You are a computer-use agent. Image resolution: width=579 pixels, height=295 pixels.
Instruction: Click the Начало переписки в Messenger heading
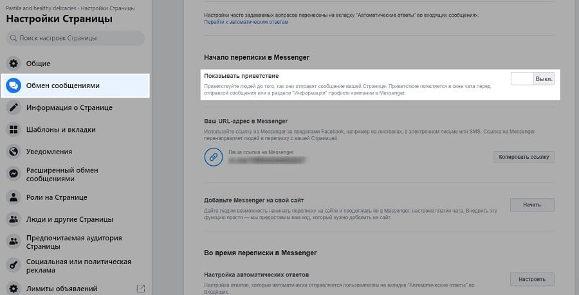pos(257,58)
